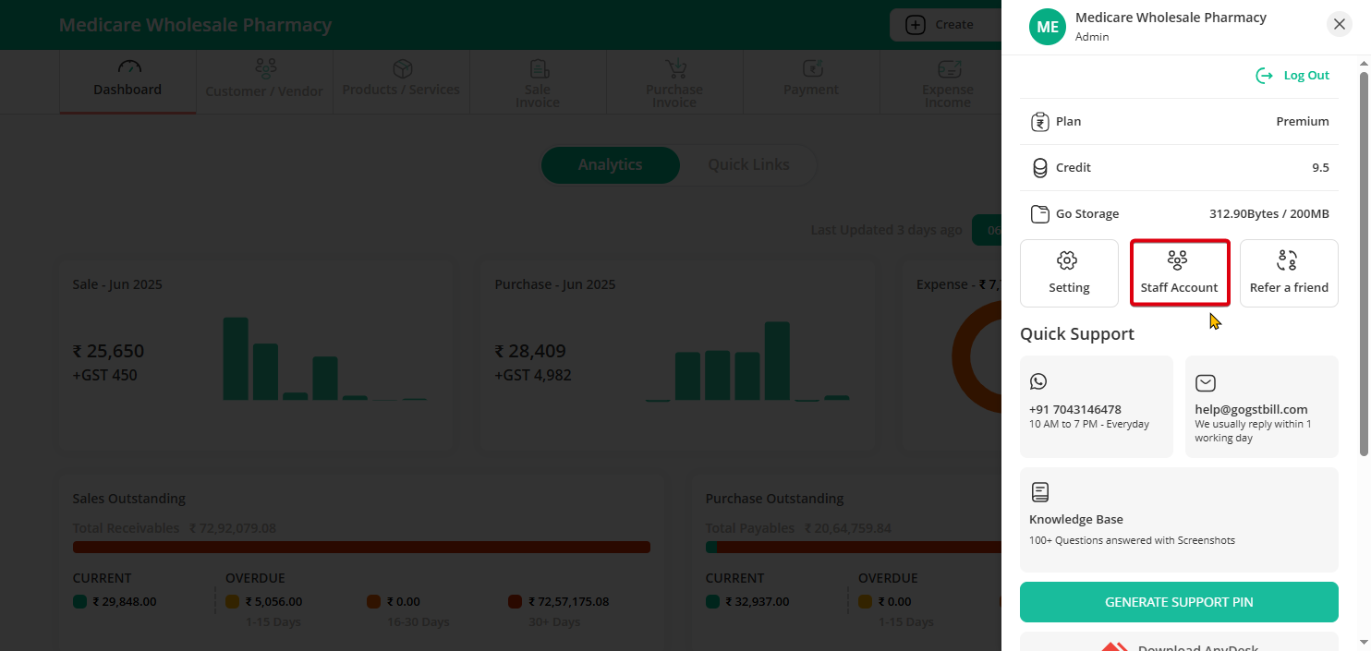Image resolution: width=1371 pixels, height=651 pixels.
Task: Click the Purchase Invoice cart icon
Action: pyautogui.click(x=676, y=69)
